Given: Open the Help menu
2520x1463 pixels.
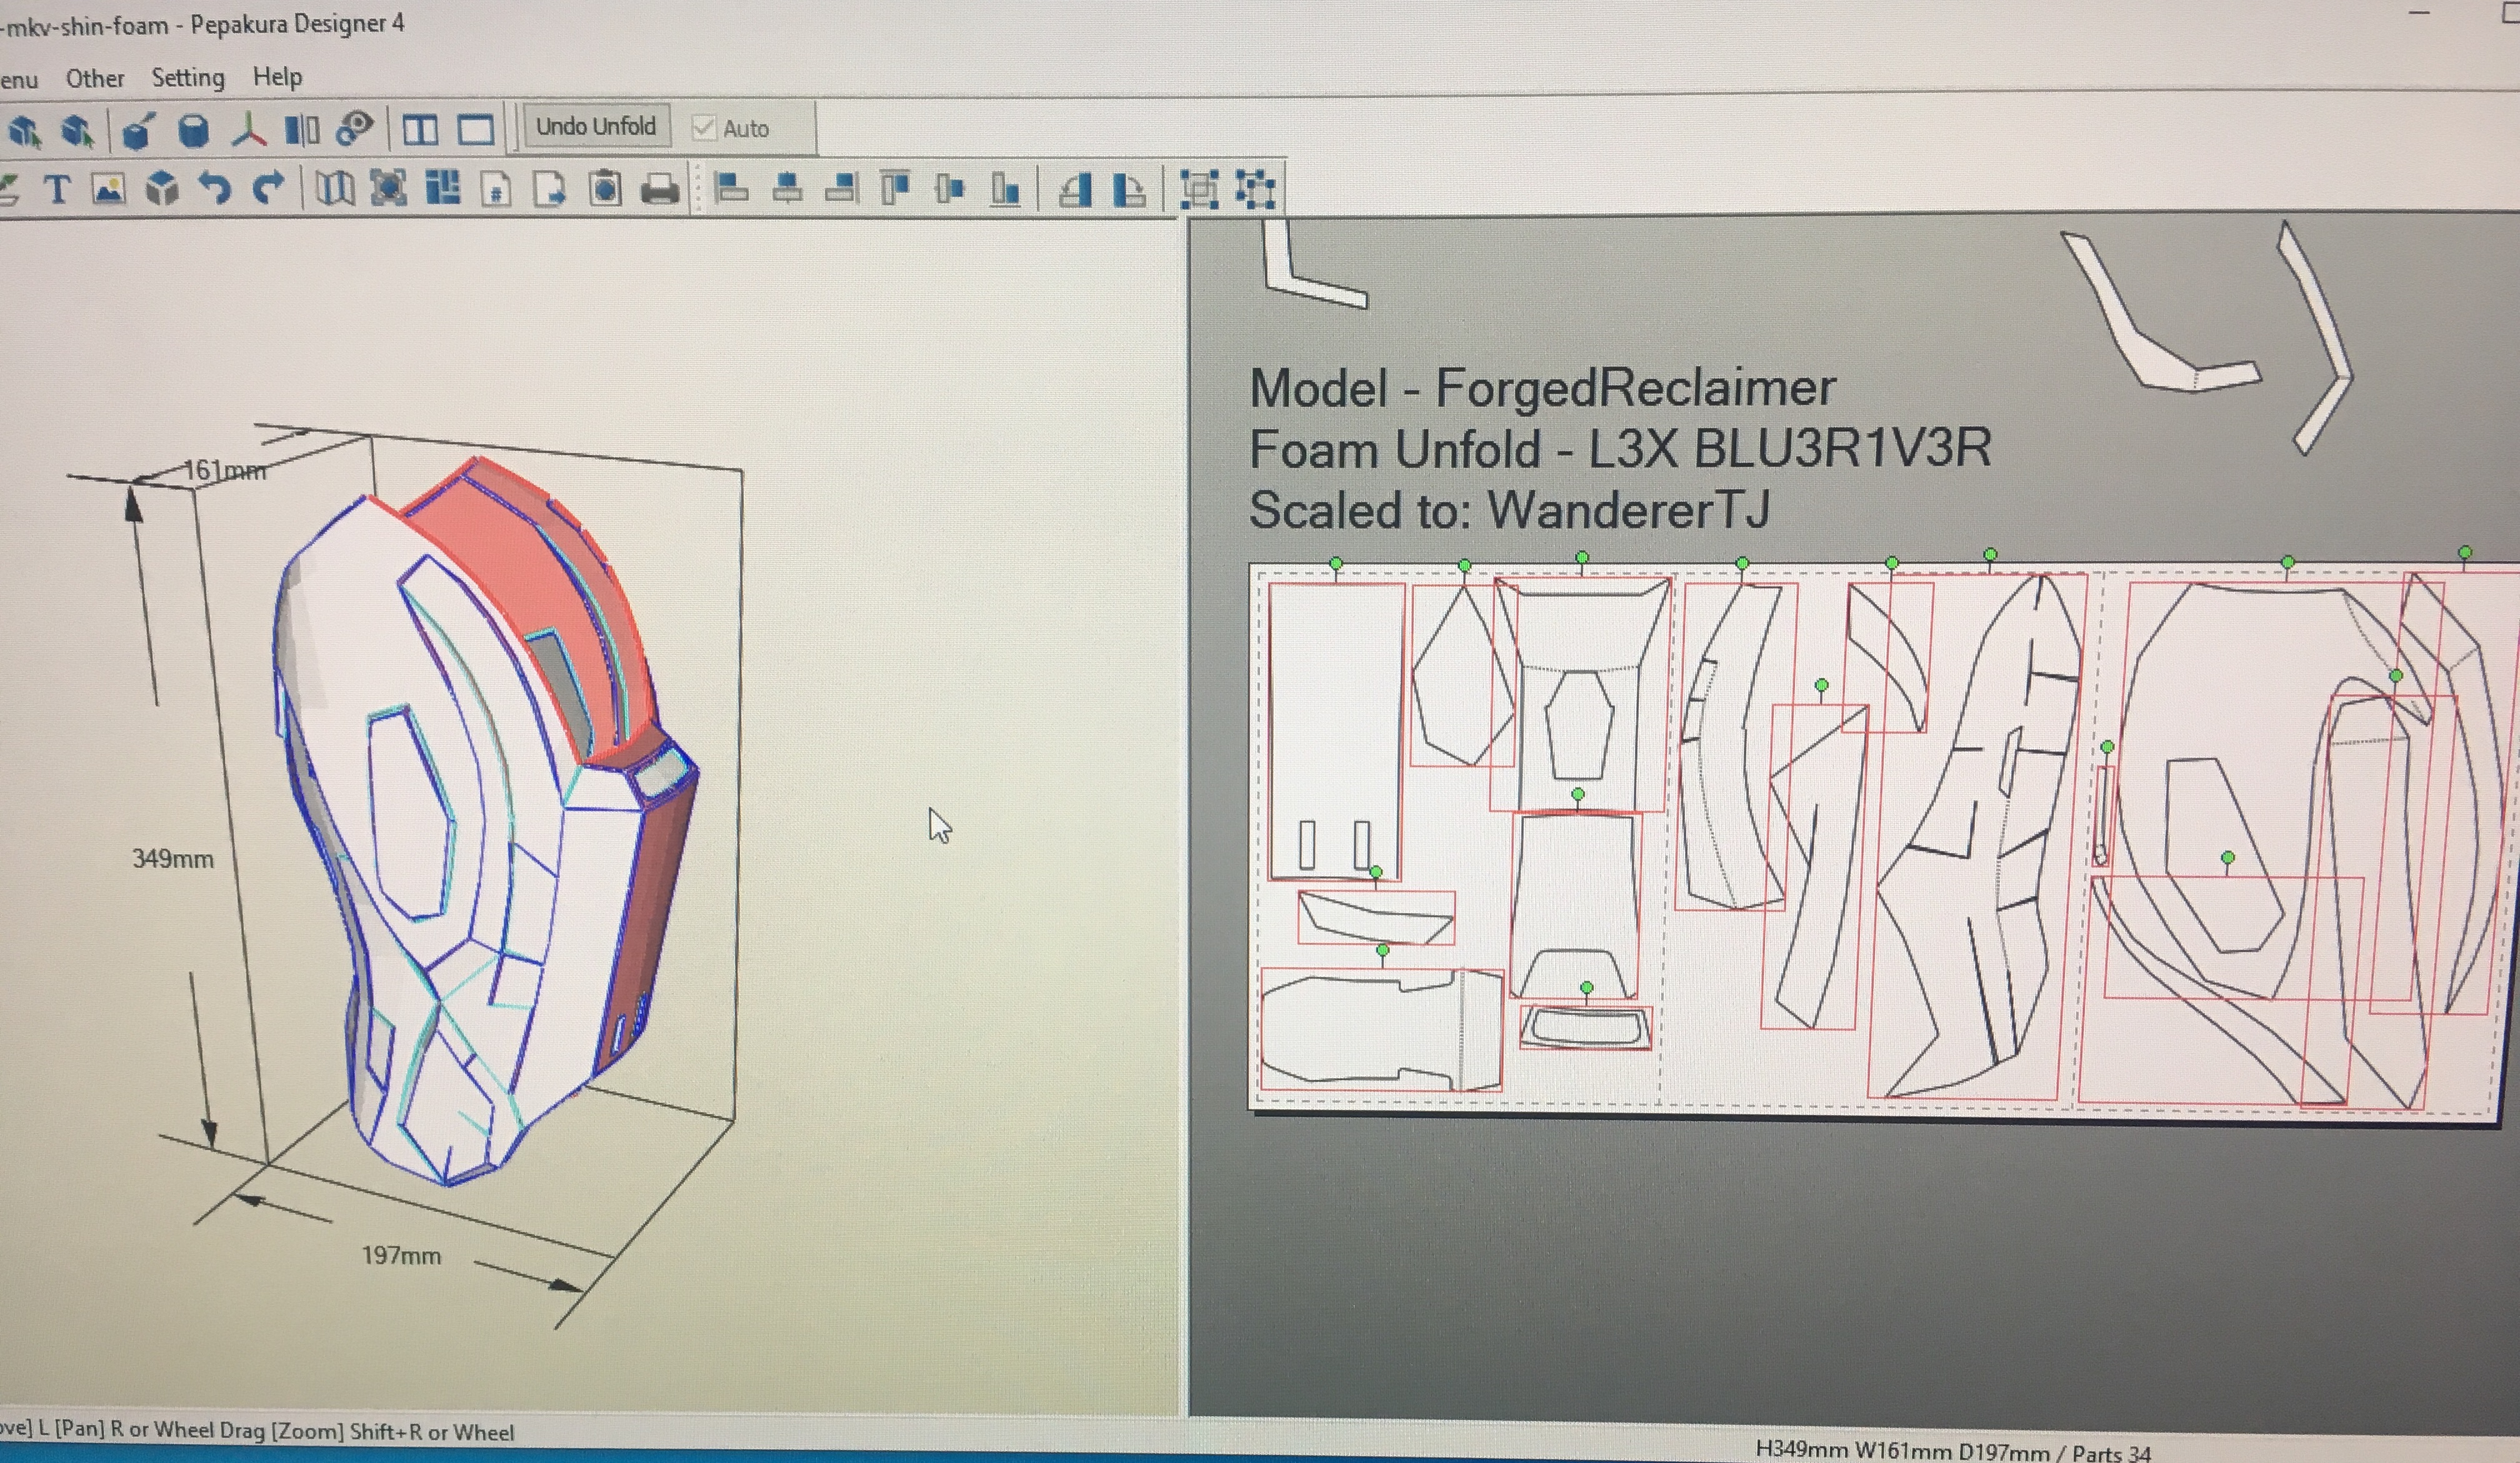Looking at the screenshot, I should (277, 77).
